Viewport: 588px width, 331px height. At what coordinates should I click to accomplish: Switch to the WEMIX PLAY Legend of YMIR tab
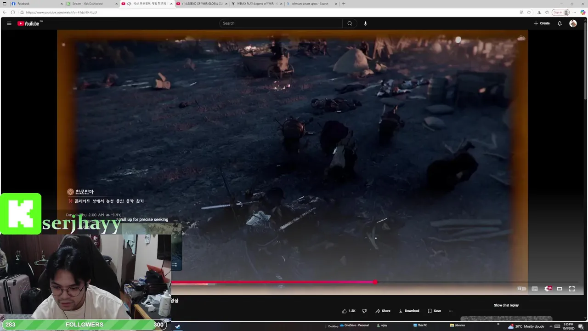[x=257, y=4]
